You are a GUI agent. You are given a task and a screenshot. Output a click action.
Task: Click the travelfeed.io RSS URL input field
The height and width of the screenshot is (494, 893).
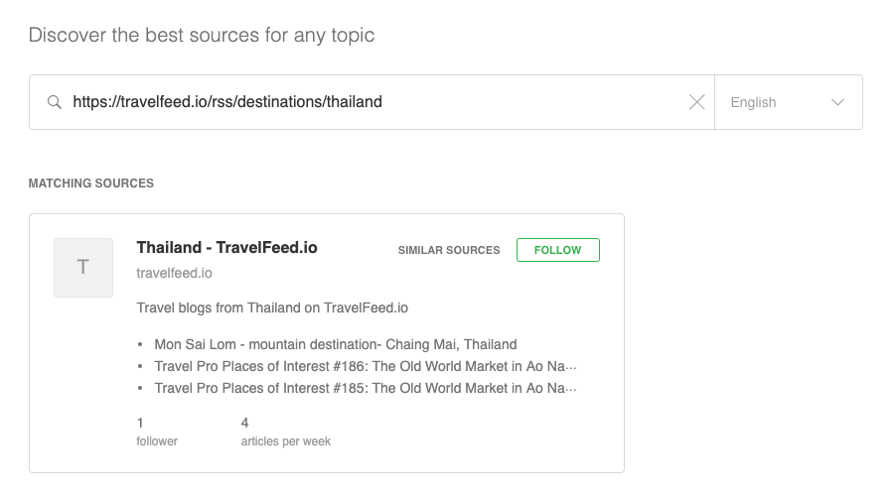tap(375, 102)
